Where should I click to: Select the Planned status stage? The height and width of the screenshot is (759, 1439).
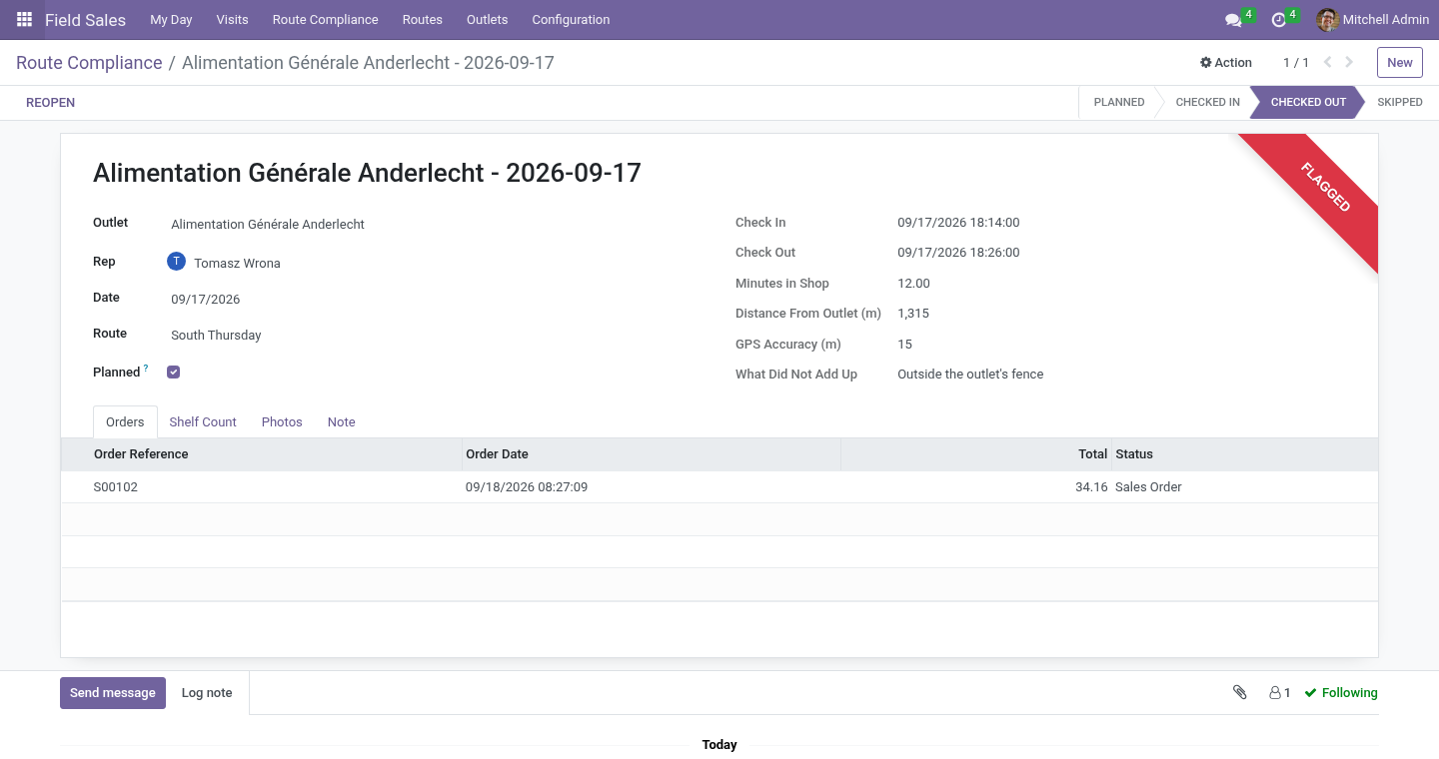(1119, 102)
